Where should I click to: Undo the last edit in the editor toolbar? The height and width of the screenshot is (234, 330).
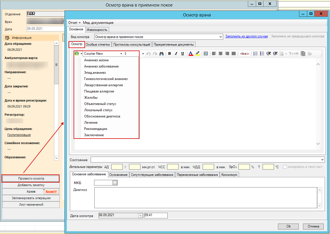[148, 54]
